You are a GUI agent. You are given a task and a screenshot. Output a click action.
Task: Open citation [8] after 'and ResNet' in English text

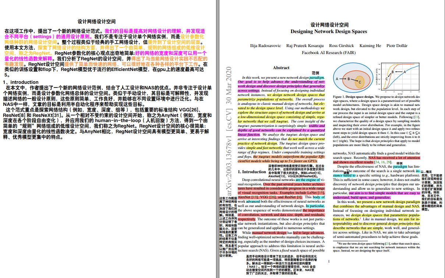300,197
